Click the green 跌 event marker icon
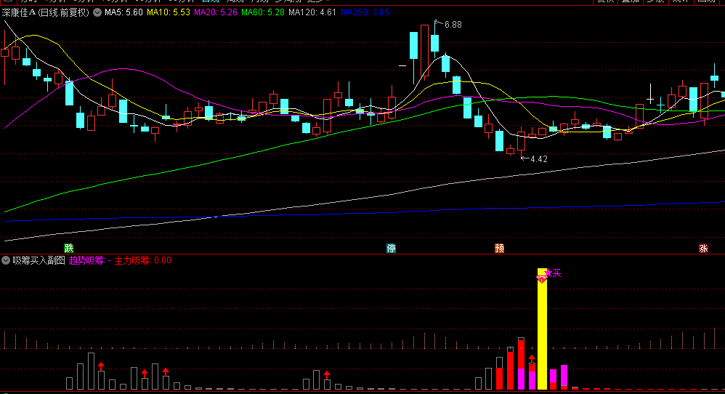Screen dimensions: 725x394 coord(69,249)
